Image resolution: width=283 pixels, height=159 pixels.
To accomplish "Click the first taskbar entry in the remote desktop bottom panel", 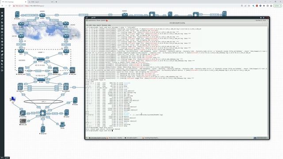I will [97, 138].
